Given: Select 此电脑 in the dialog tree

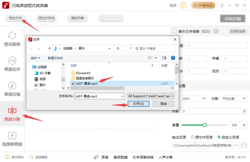Looking at the screenshot, I should pyautogui.click(x=40, y=67).
